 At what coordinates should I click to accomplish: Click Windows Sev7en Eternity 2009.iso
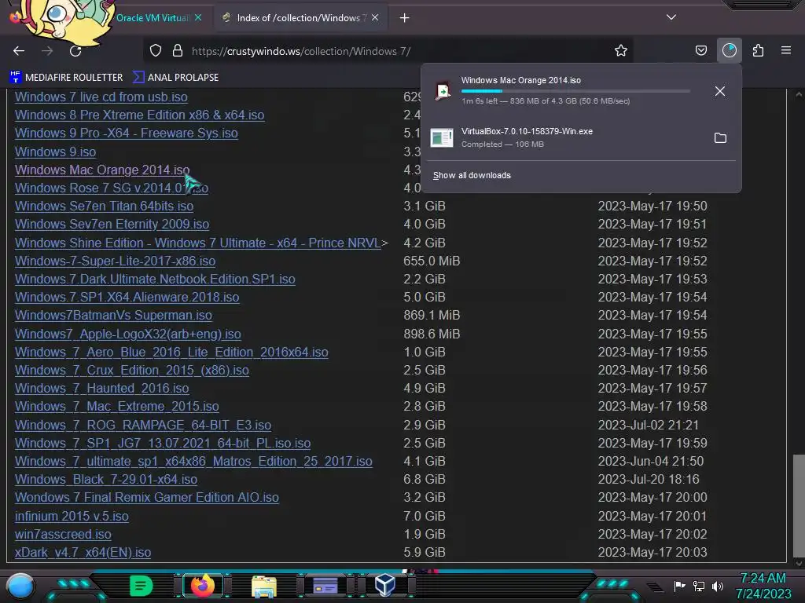click(112, 224)
